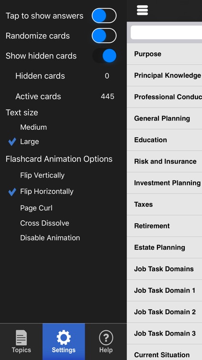Viewport: 202px width, 360px height.
Task: Pick the Page Curl animation
Action: point(36,208)
